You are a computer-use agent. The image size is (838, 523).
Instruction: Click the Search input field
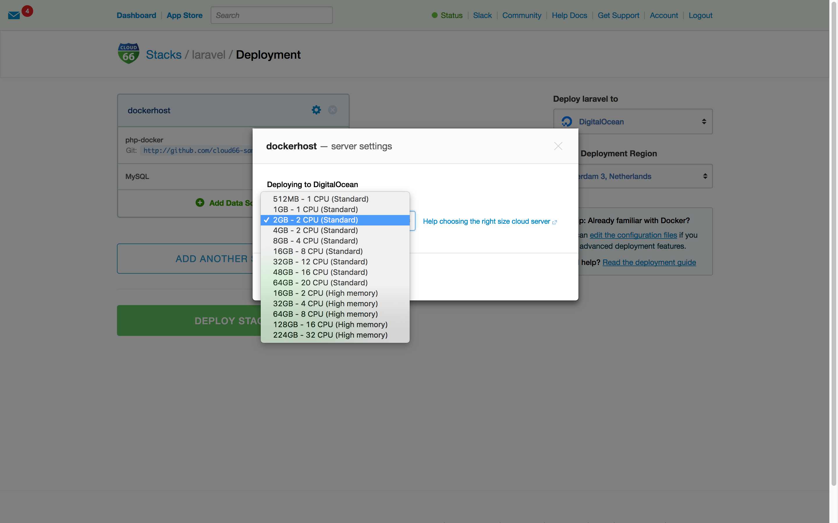click(271, 15)
